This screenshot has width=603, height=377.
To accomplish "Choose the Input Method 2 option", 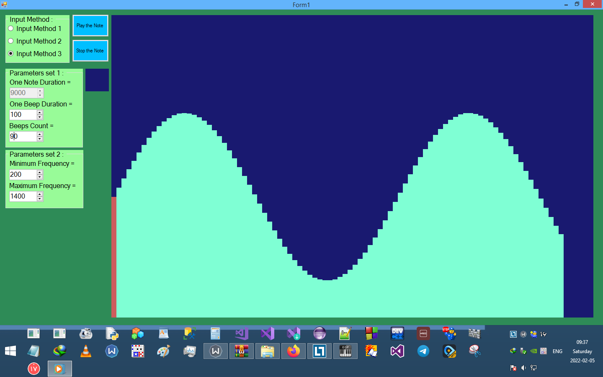I will 11,41.
